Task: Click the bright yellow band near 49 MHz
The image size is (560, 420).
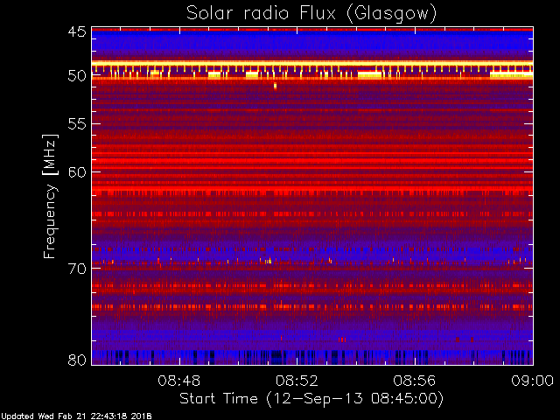Action: click(x=312, y=64)
